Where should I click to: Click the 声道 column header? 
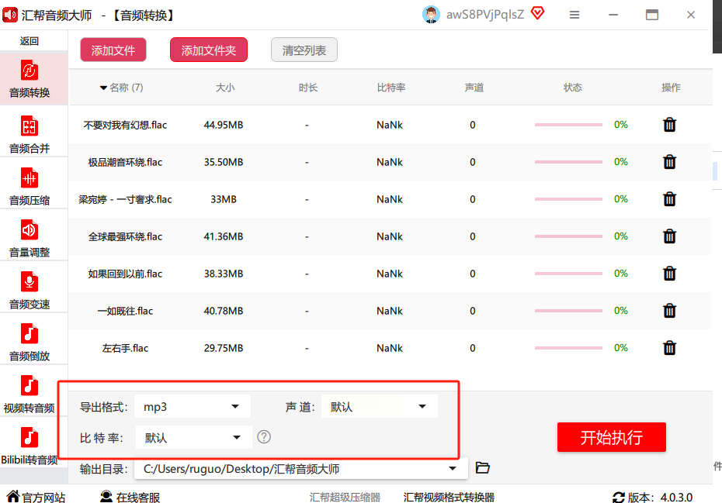(474, 88)
